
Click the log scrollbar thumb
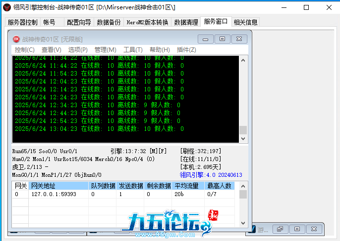coord(243,130)
